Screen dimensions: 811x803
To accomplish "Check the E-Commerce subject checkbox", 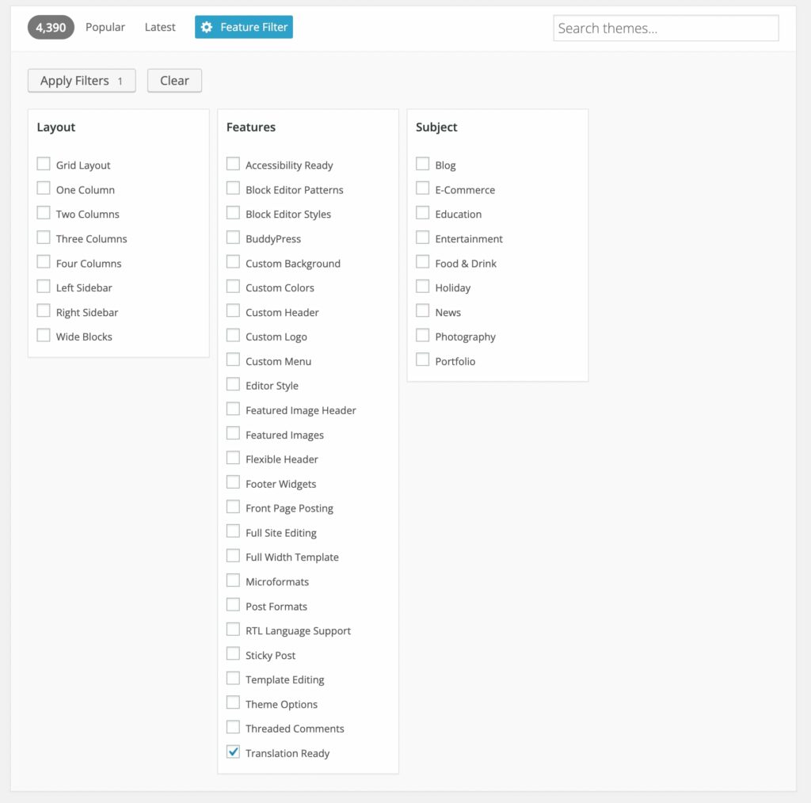I will pyautogui.click(x=423, y=188).
